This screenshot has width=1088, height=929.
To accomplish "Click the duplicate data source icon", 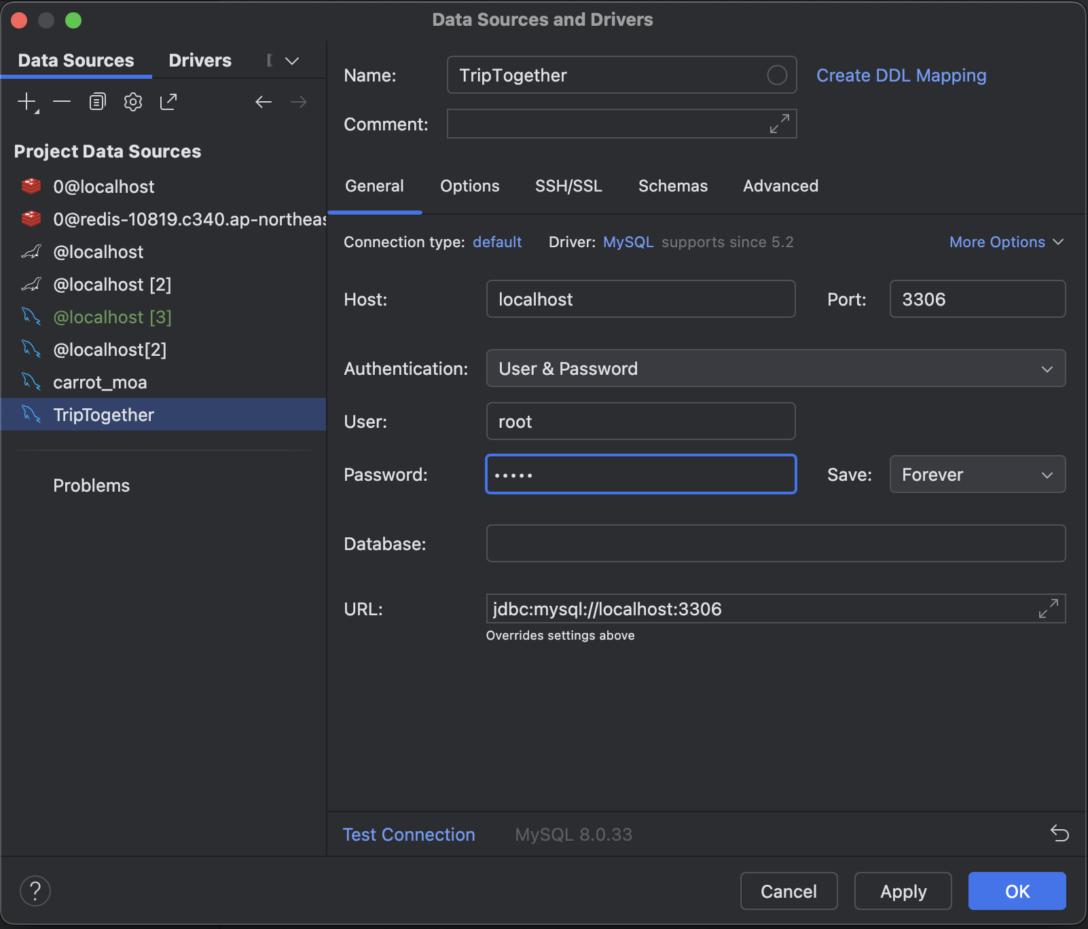I will (97, 102).
